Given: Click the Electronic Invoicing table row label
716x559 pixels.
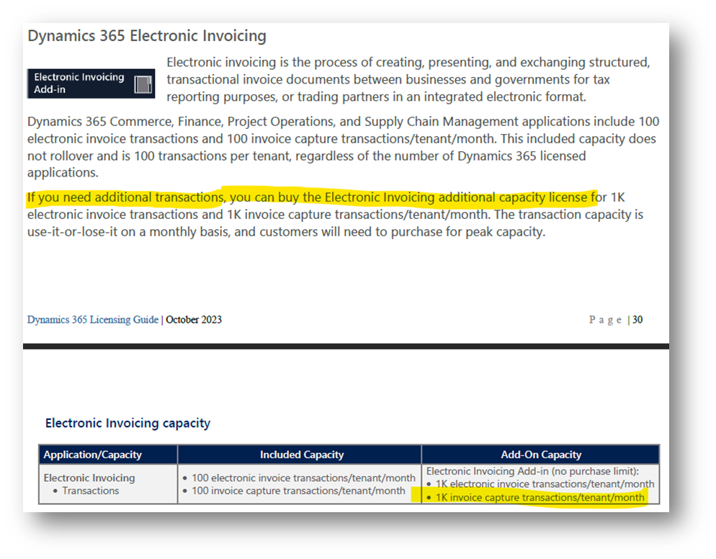Looking at the screenshot, I should tap(89, 478).
